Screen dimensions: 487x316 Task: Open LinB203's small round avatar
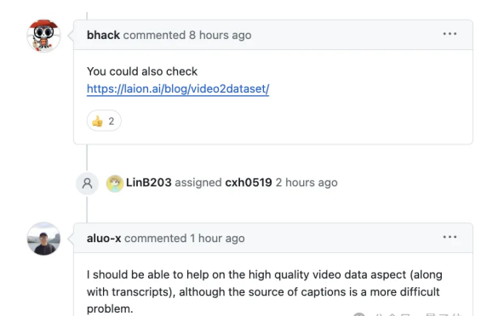(x=115, y=183)
